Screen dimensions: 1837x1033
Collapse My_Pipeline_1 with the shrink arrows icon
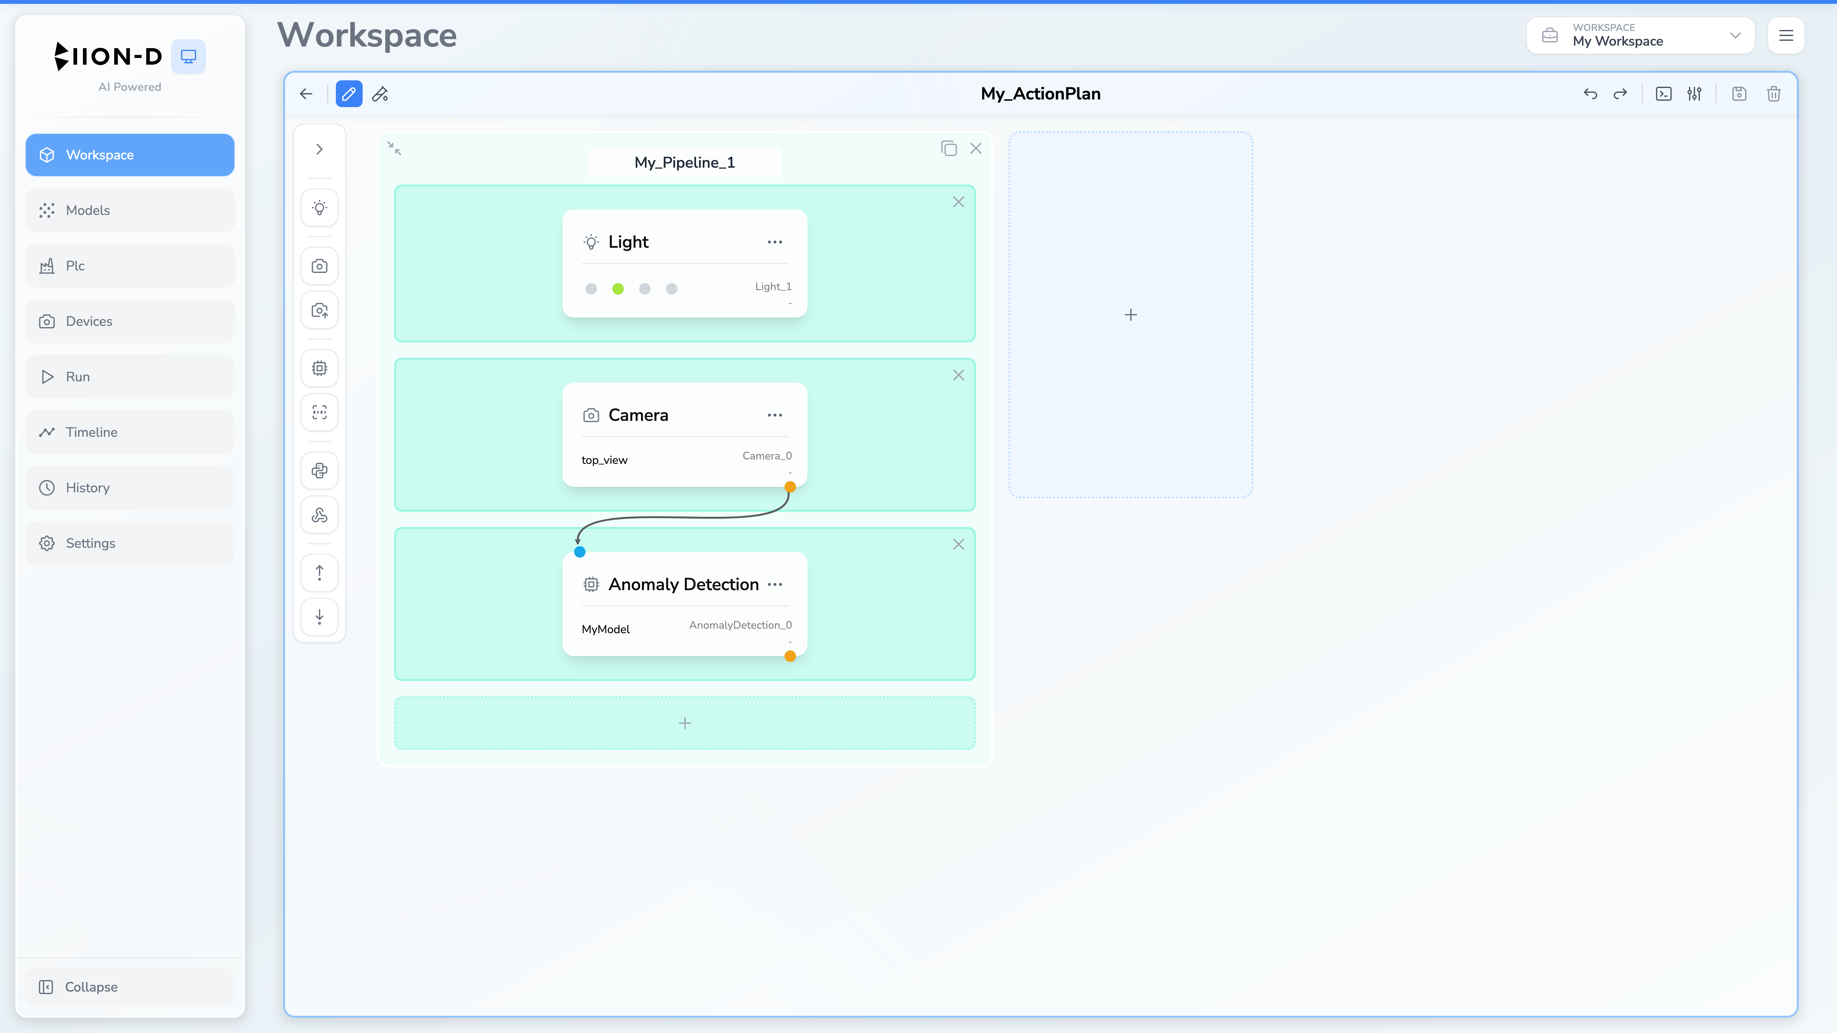pyautogui.click(x=395, y=148)
